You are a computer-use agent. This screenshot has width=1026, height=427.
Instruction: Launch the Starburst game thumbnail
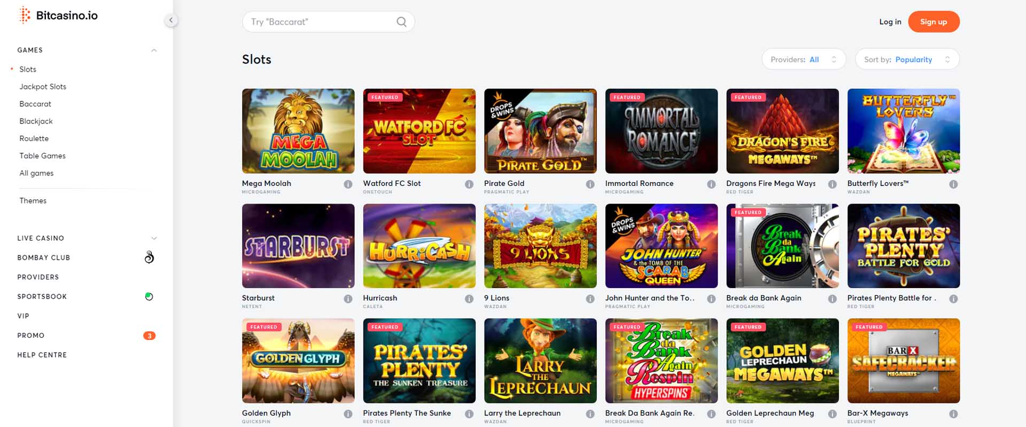pyautogui.click(x=298, y=246)
